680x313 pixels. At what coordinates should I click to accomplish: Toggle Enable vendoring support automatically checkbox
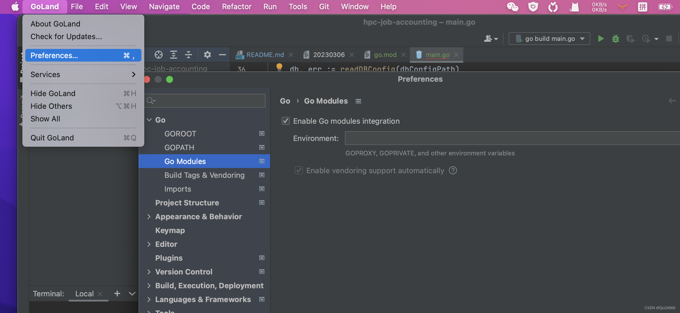pyautogui.click(x=299, y=171)
